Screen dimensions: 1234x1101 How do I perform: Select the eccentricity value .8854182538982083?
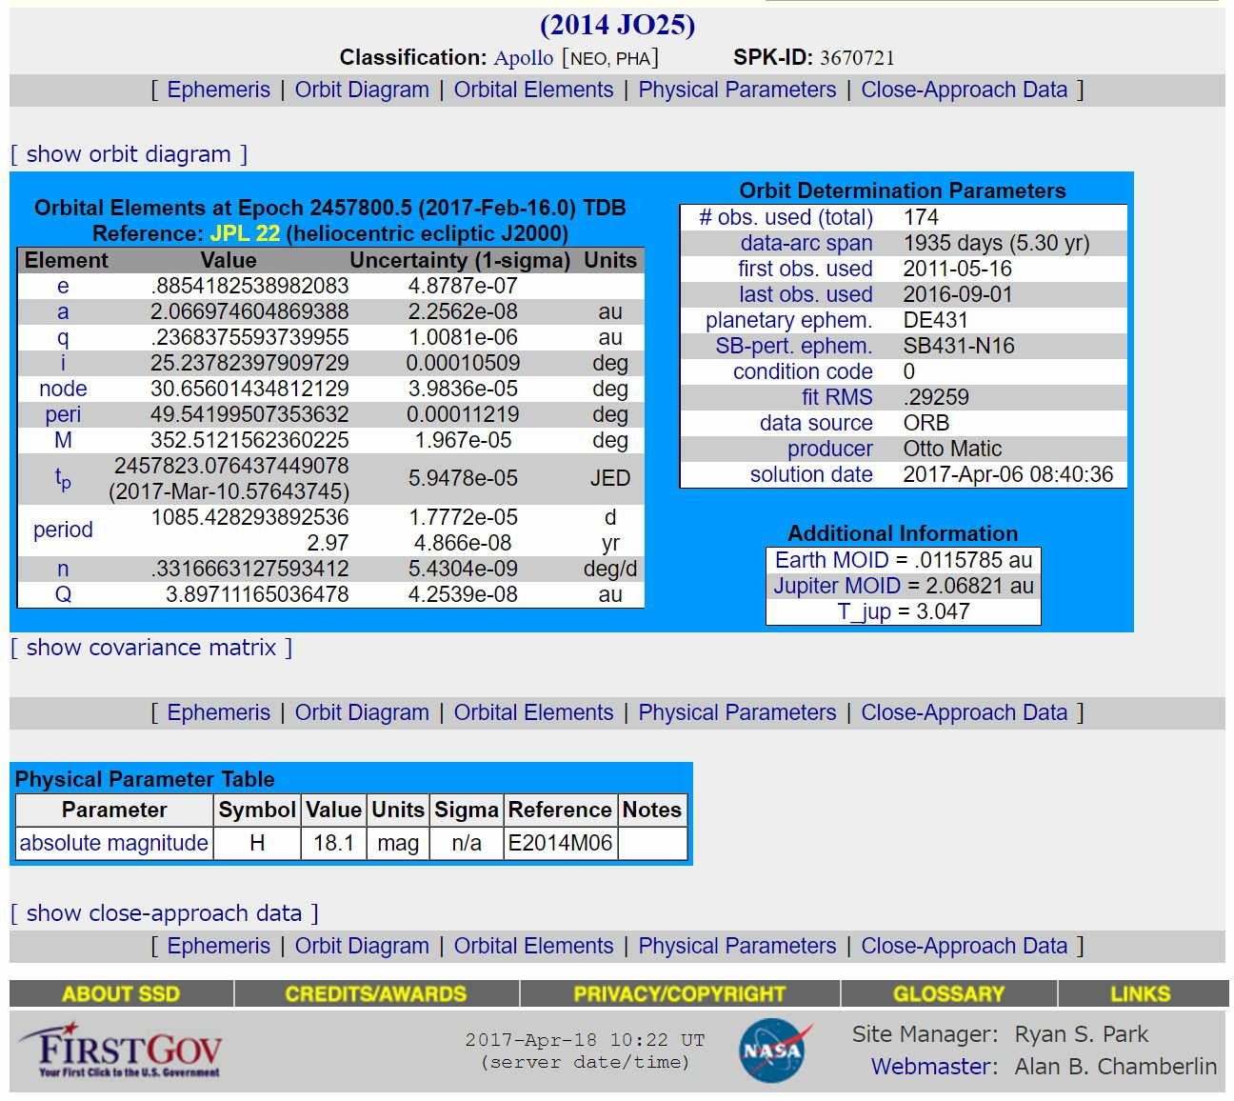coord(249,286)
